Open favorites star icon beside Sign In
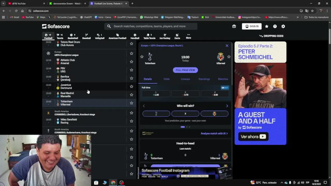The width and height of the screenshot is (331, 186). 267,26
